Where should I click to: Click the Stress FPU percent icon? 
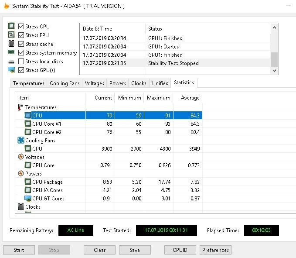(11, 34)
